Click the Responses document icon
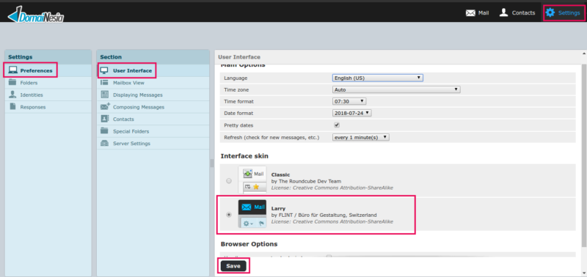The image size is (587, 277). tap(13, 106)
